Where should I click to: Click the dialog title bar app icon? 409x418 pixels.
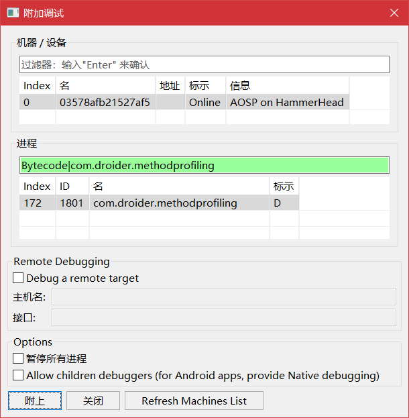click(x=13, y=13)
